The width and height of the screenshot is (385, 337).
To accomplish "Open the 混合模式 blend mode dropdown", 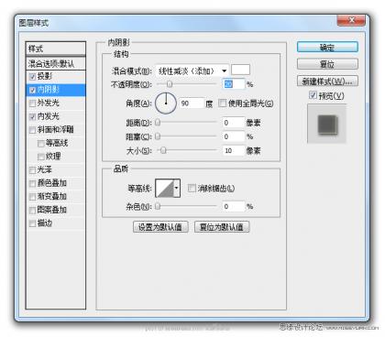I will (x=192, y=71).
